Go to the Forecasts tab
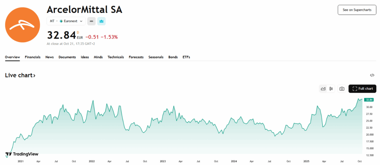This screenshot has height=165, width=380. click(136, 57)
